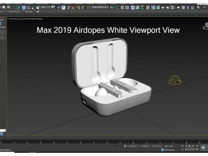Open the ribbon display options eye dropdown
208x156 pixels.
(x=38, y=12)
